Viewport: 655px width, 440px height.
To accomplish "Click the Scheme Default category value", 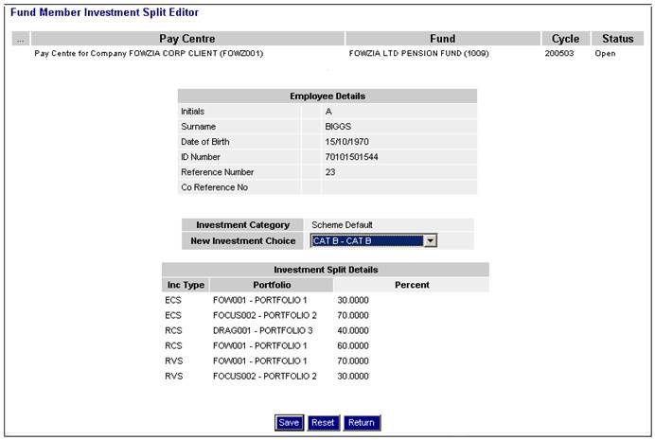I will (342, 224).
